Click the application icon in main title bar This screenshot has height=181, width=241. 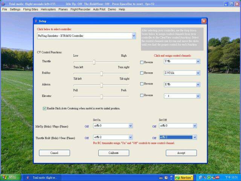(x=3, y=4)
